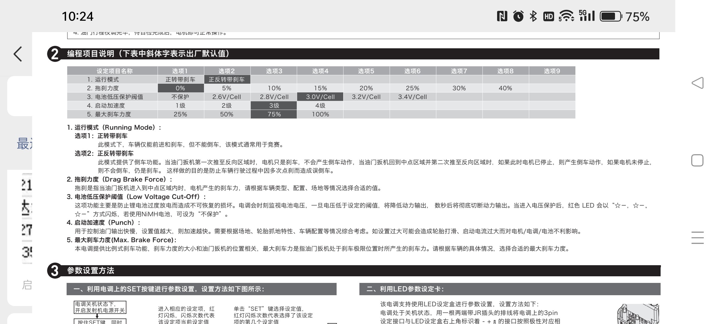
Task: Tap heading 3. Low Voltage Cut-Off
Action: (136, 197)
